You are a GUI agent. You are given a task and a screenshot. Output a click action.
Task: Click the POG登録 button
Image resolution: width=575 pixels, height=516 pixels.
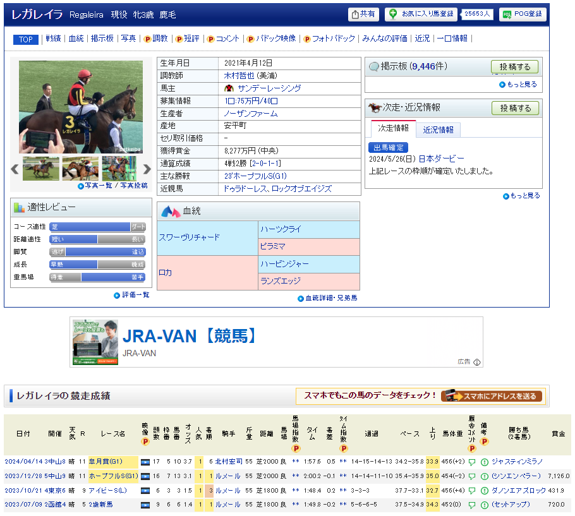[x=523, y=15]
